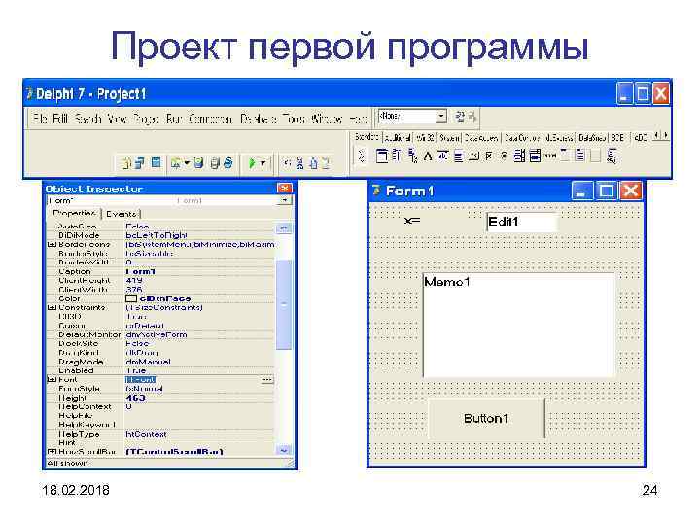Click the Object Inspector scrollbar down arrow
Image resolution: width=700 pixels, height=525 pixels.
(x=284, y=451)
